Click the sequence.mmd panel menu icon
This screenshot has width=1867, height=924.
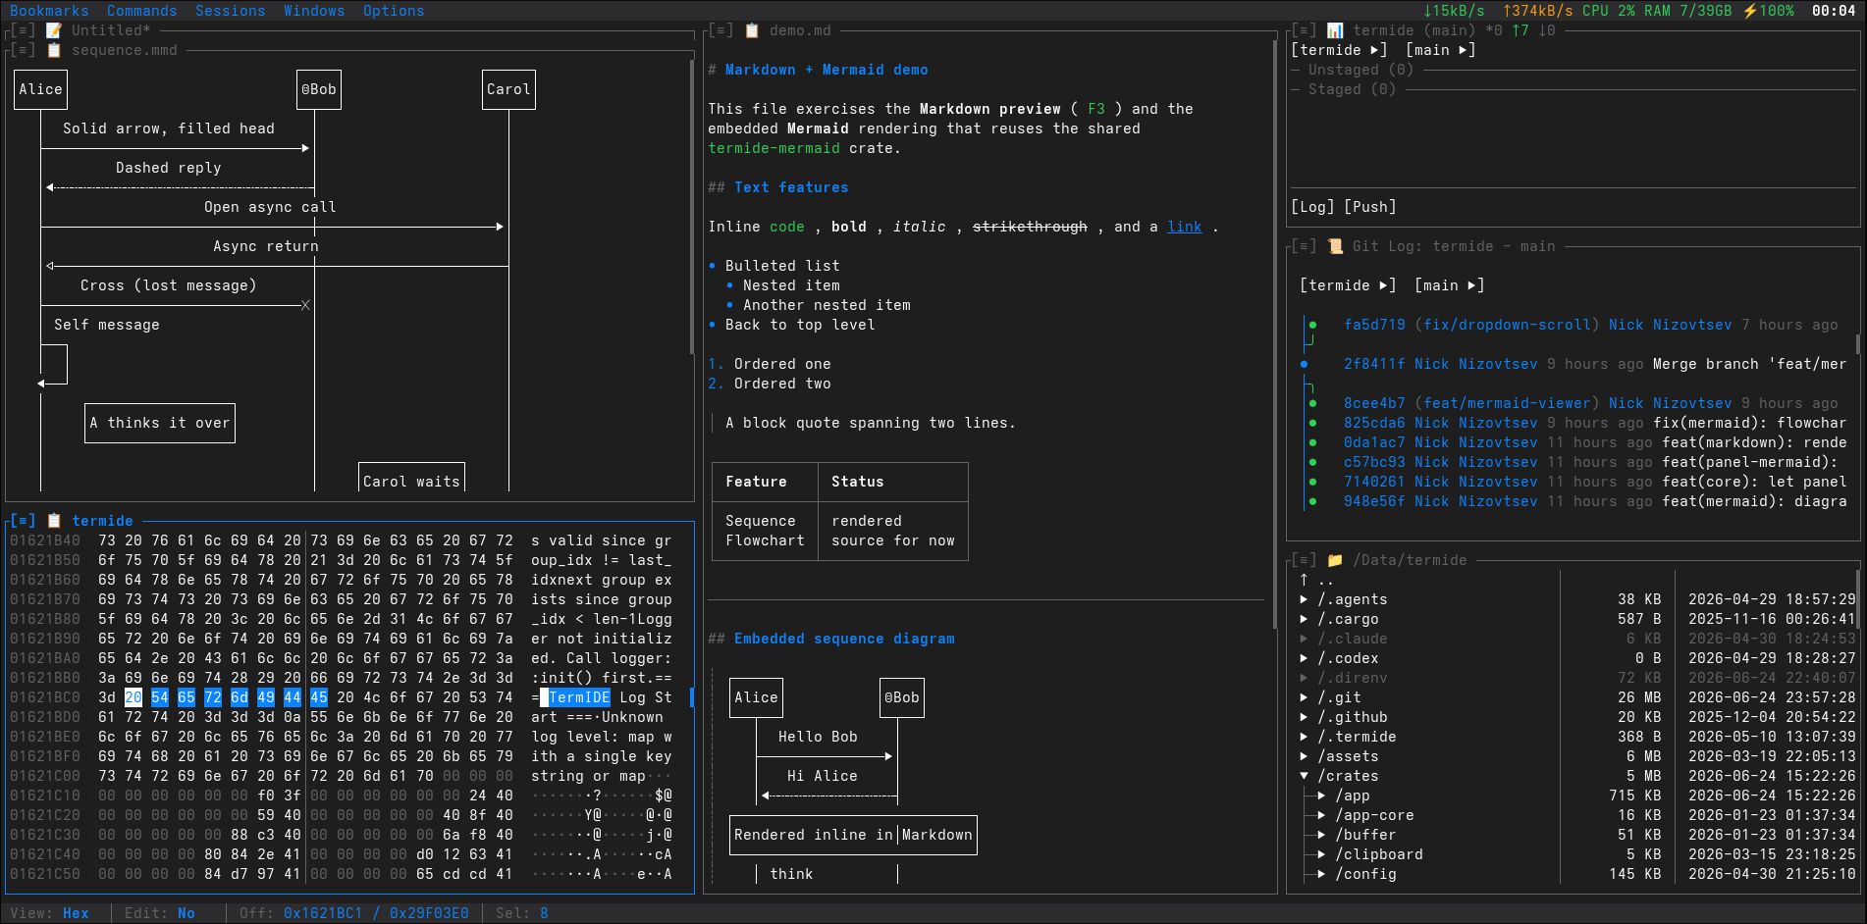coord(23,50)
